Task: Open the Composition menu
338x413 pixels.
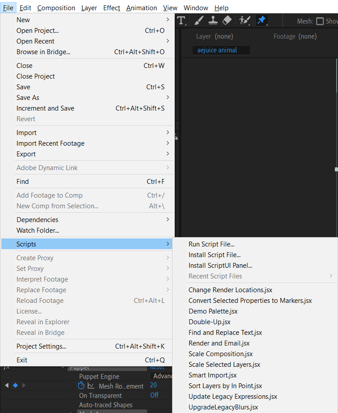Action: tap(56, 8)
